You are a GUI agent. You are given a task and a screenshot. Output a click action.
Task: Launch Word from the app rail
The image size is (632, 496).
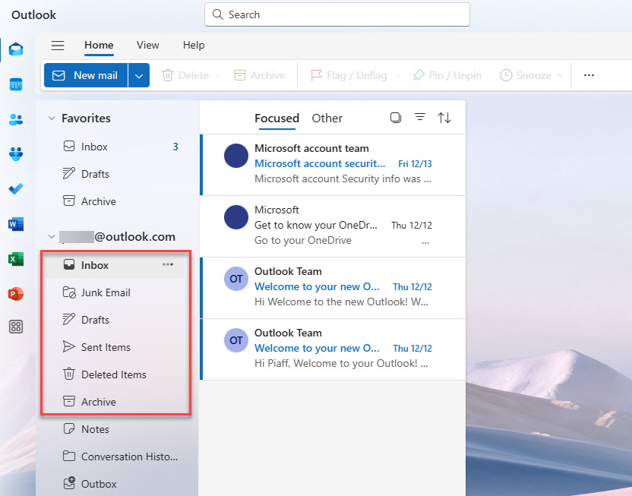(16, 223)
